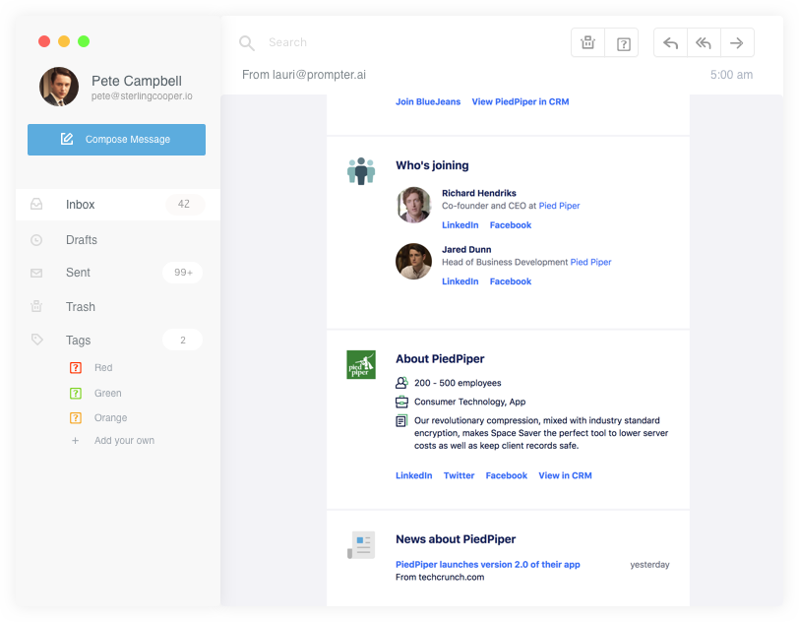Click the yellow macOS minimize button

coord(64,41)
